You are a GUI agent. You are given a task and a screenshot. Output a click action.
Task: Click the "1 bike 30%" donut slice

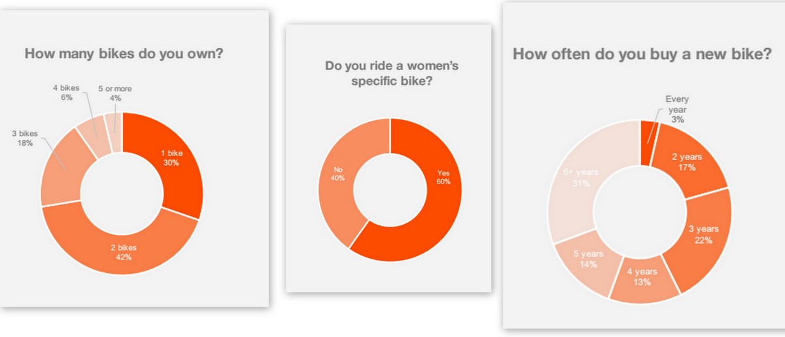click(171, 159)
